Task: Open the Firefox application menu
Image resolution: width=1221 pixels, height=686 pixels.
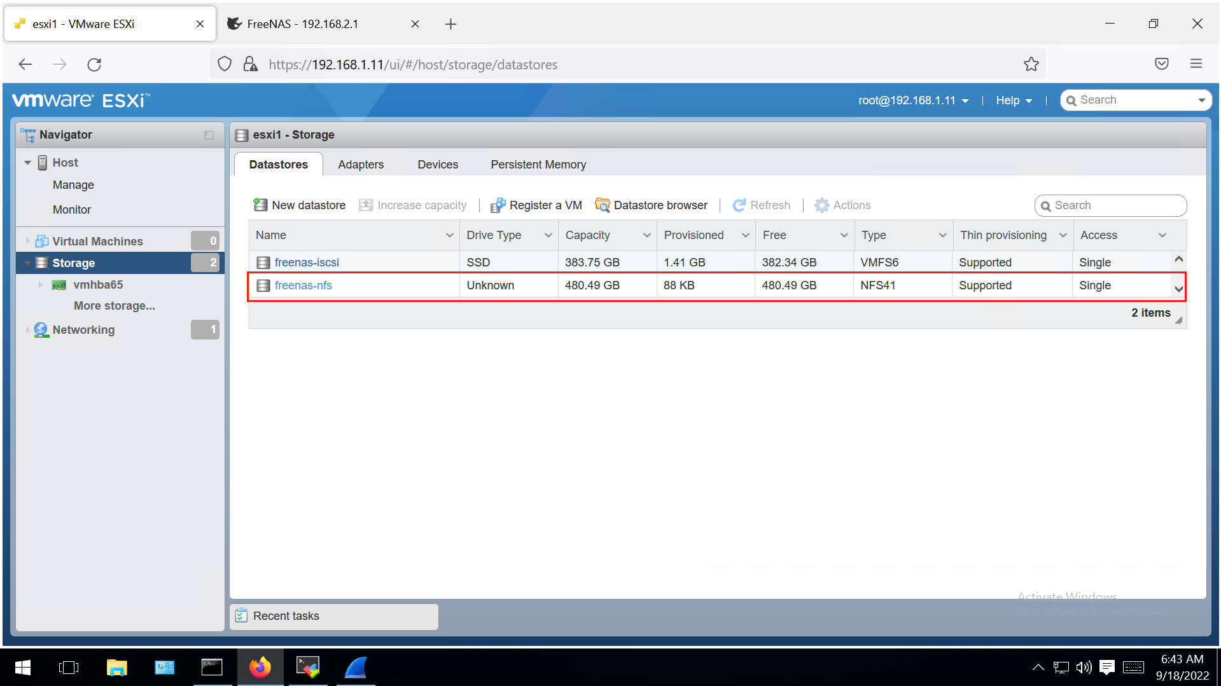Action: (1196, 64)
